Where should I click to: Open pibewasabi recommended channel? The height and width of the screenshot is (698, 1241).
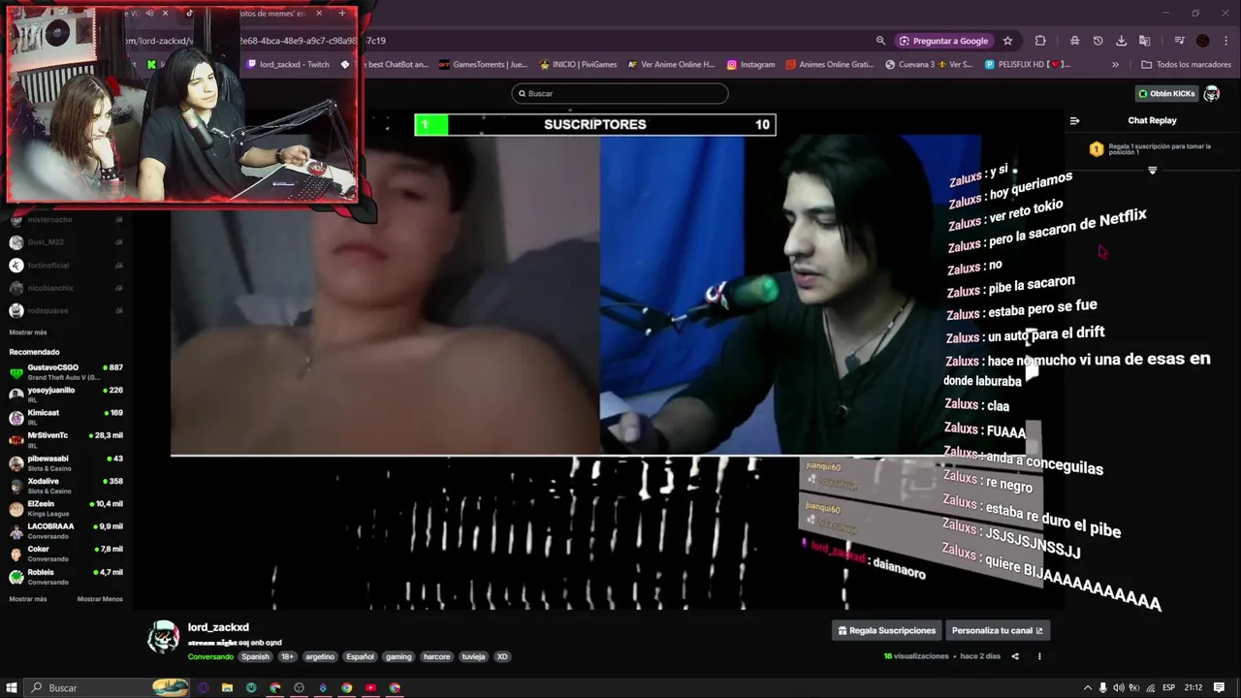66,462
